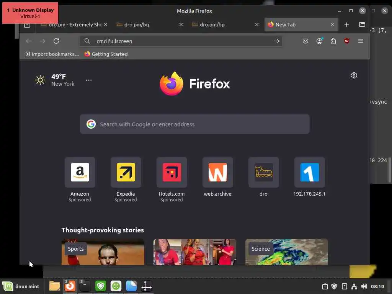392x294 pixels.
Task: Submit the address bar go arrow
Action: coord(276,41)
